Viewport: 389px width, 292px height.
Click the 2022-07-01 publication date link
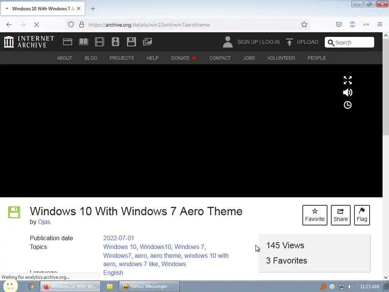coord(119,238)
